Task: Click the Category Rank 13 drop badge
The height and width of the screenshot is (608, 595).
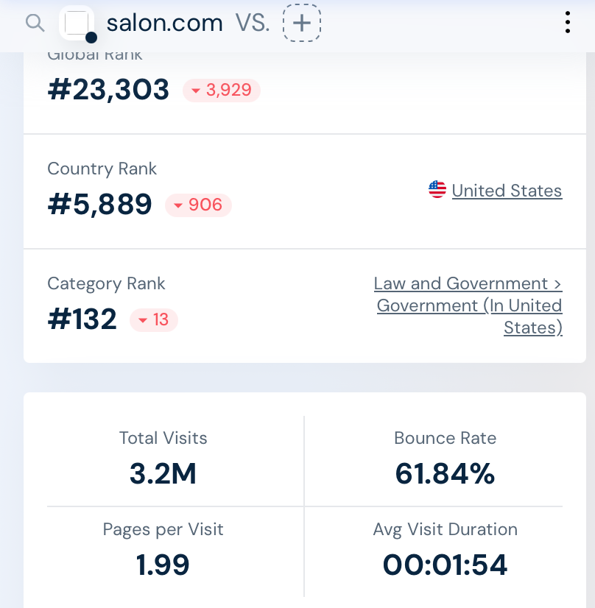Action: click(154, 320)
